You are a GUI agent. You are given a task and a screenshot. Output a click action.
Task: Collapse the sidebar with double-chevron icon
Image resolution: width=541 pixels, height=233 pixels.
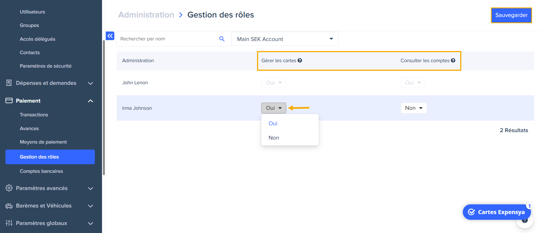pyautogui.click(x=110, y=36)
